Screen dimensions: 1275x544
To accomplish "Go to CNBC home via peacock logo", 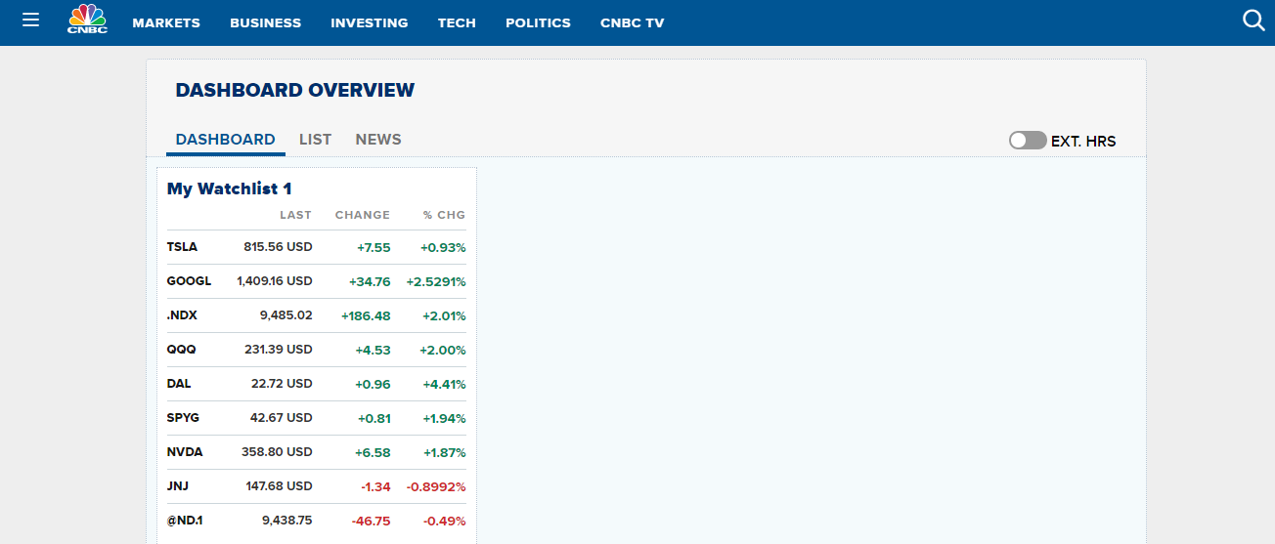I will 87,20.
